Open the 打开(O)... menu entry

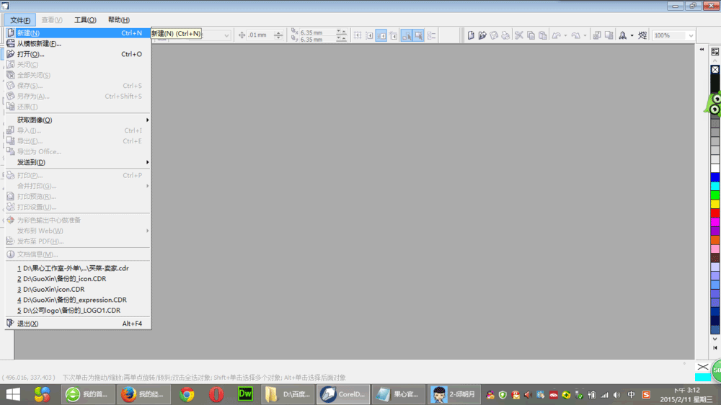pos(78,54)
